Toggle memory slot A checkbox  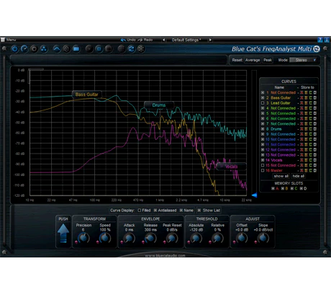(x=273, y=189)
